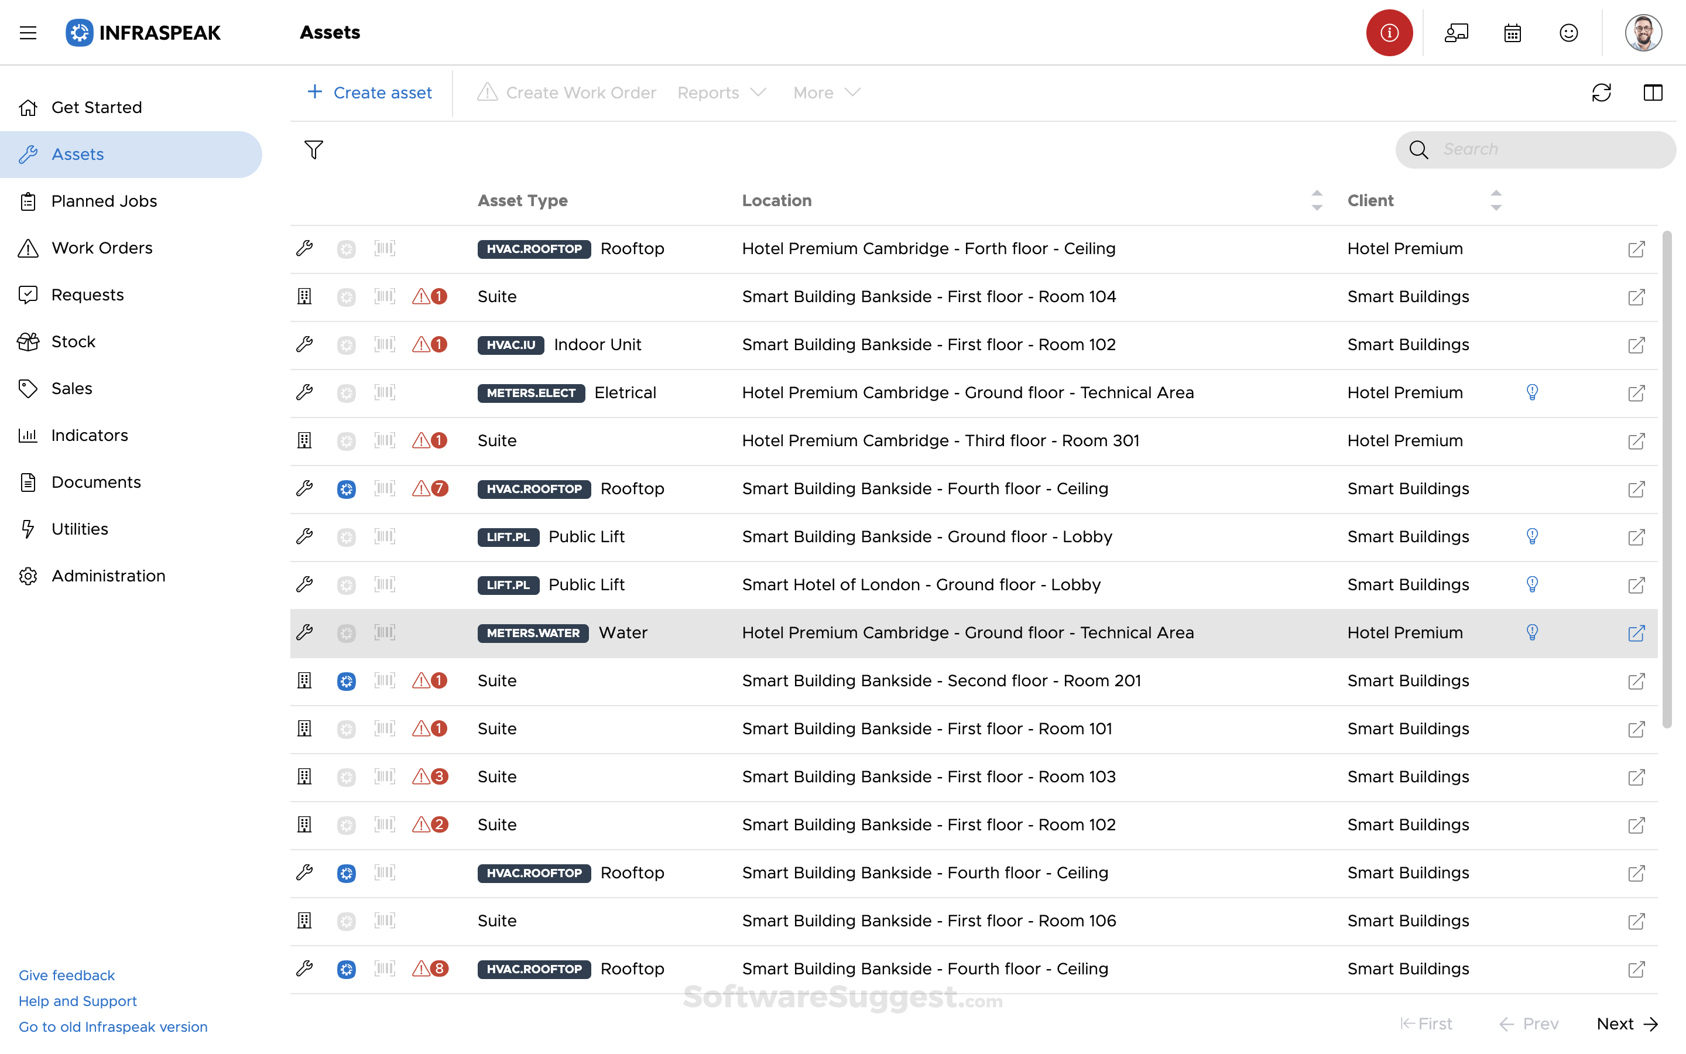Open the Go to old Infraspeak version link

(113, 1027)
